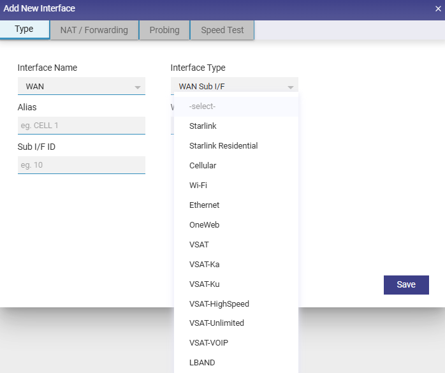Click the -select- placeholder option
The image size is (445, 373).
[203, 106]
